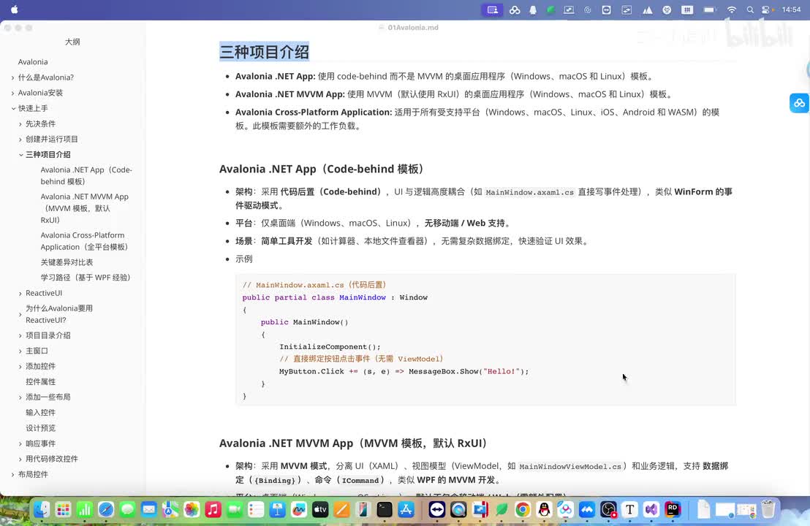
Task: Click the 01Avalonia.md window title
Action: tap(413, 27)
